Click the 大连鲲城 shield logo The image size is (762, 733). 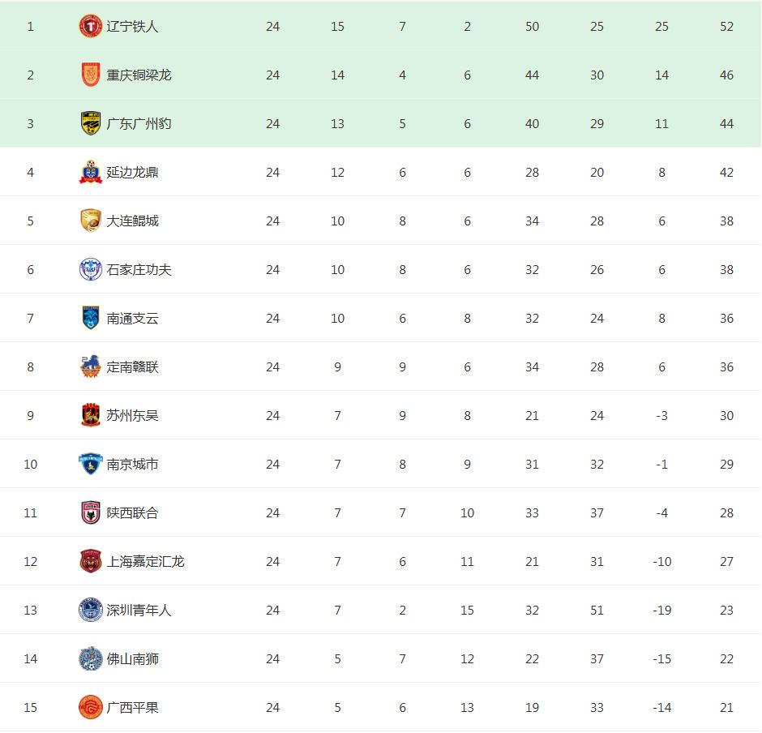(x=91, y=221)
